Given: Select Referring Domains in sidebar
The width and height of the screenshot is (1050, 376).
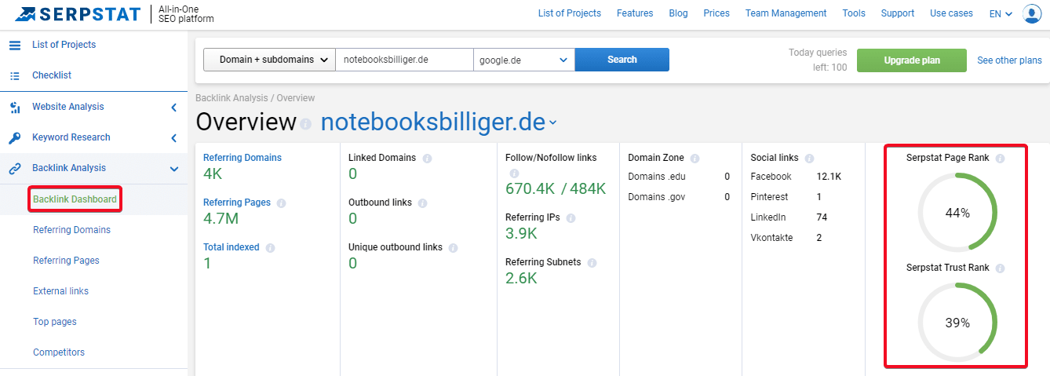Looking at the screenshot, I should pyautogui.click(x=71, y=230).
